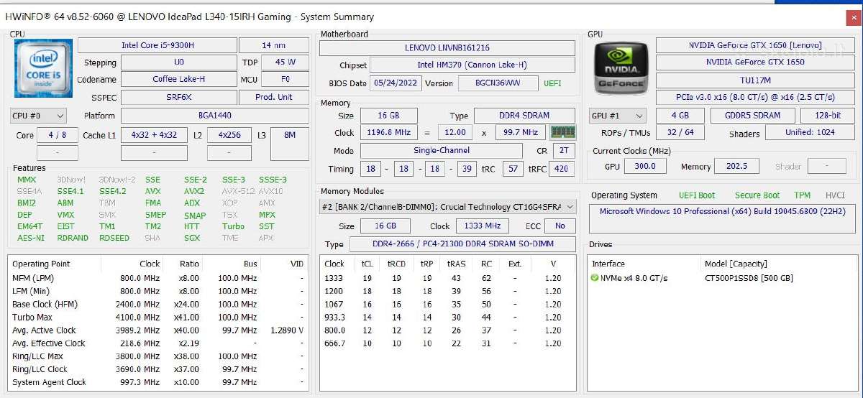The image size is (863, 398).
Task: Click the ECC value No
Action: (560, 226)
